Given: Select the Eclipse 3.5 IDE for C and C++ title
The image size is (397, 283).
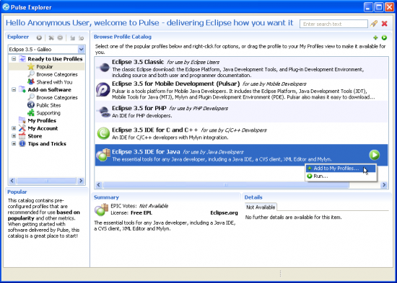Looking at the screenshot, I should [155, 130].
